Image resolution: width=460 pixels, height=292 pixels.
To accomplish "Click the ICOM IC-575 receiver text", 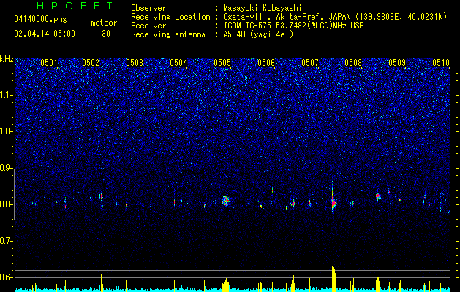I will pos(293,26).
